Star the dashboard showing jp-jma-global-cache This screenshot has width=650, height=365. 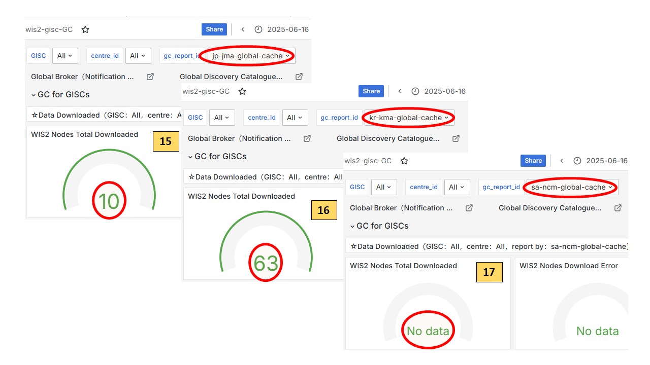tap(85, 30)
